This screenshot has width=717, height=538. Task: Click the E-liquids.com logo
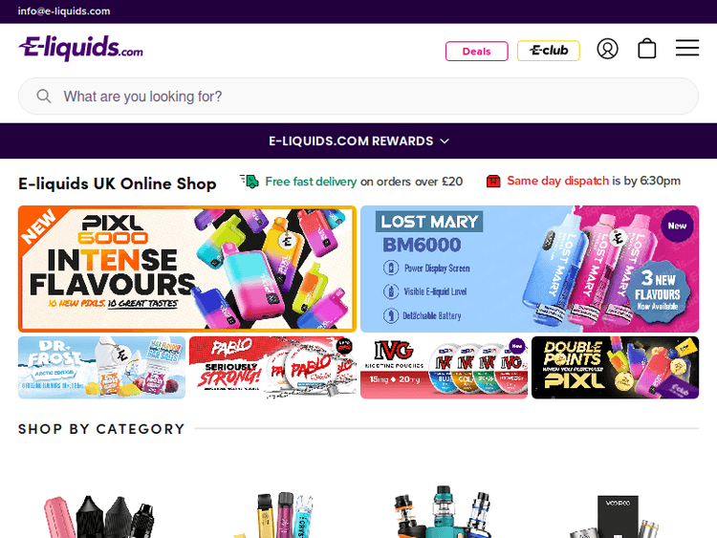pos(81,48)
